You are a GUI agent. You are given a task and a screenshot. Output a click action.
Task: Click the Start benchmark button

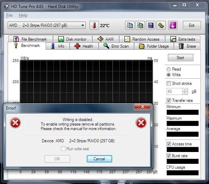pyautogui.click(x=180, y=58)
